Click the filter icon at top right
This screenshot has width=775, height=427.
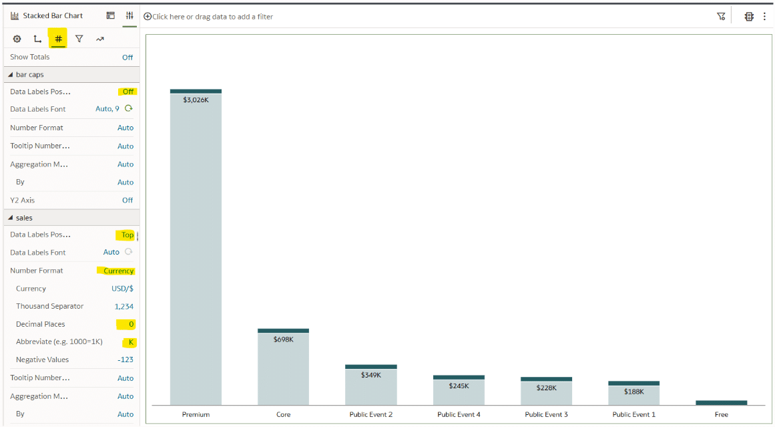pos(720,16)
